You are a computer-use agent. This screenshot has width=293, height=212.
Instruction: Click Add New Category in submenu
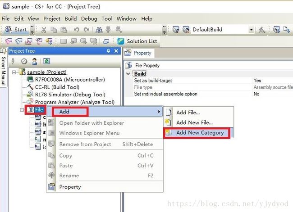(199, 133)
